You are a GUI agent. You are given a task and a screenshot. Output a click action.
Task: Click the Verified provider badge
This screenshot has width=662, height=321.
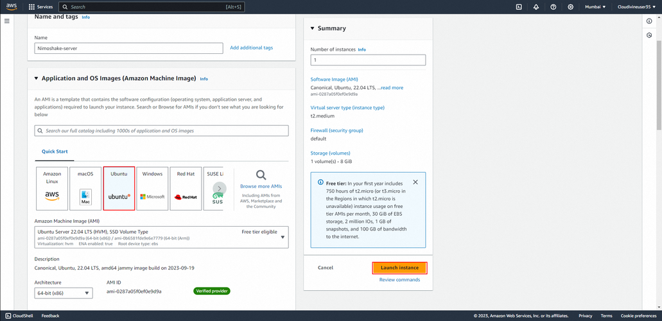tap(212, 291)
